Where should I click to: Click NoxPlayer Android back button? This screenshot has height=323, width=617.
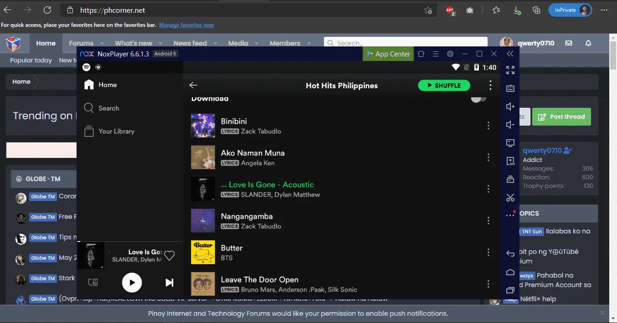[510, 254]
